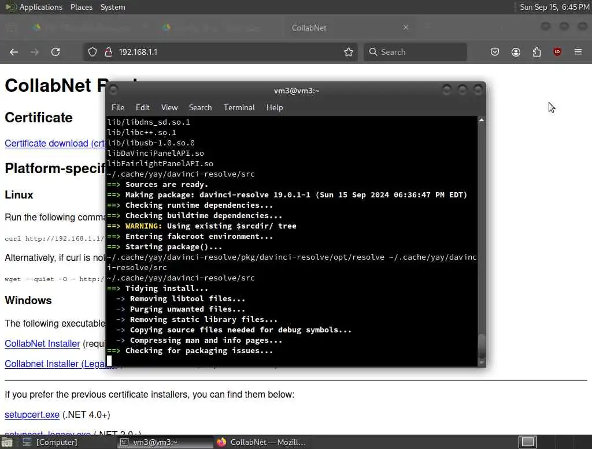Open the Certificate download link
The image size is (592, 449).
coord(55,143)
